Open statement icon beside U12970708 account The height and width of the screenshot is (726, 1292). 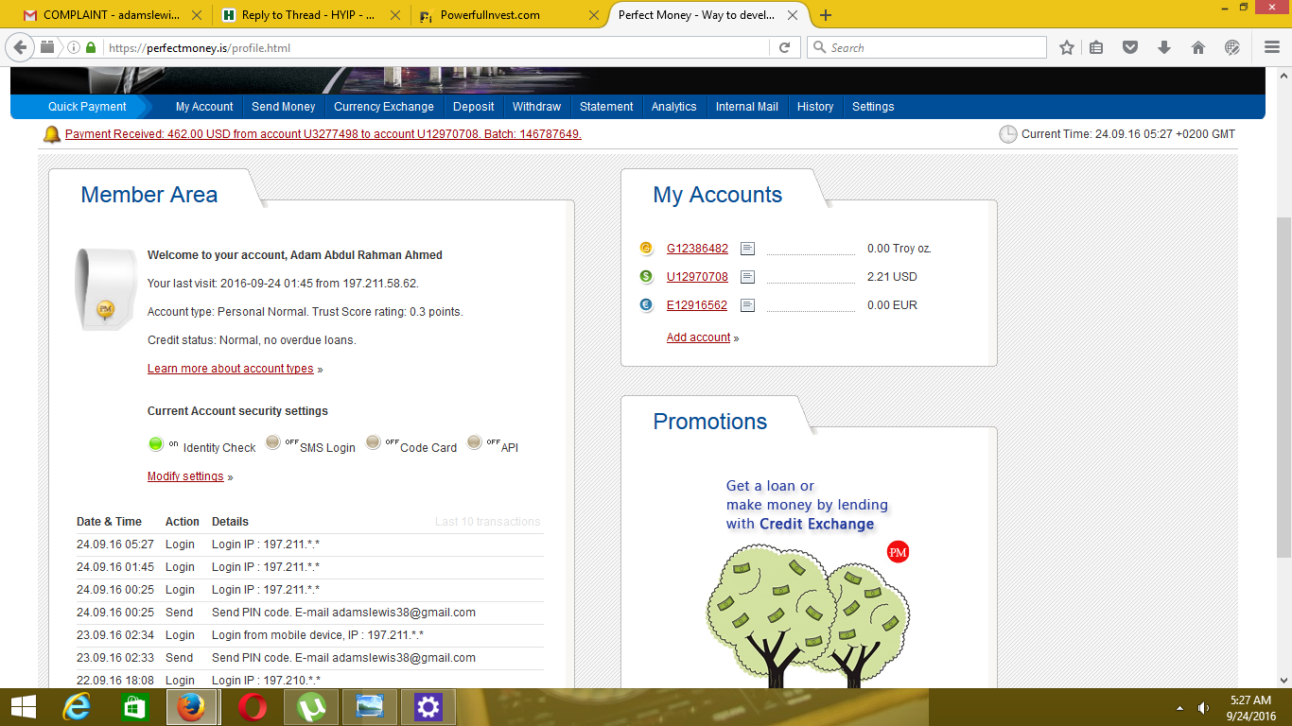[x=747, y=277]
